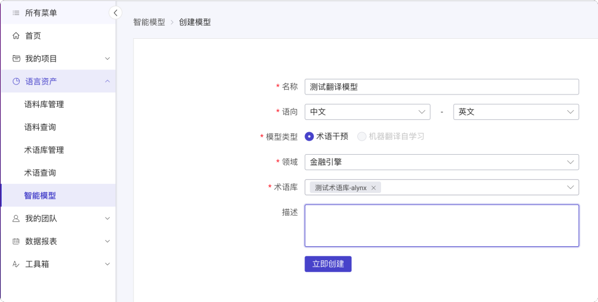Image resolution: width=598 pixels, height=302 pixels.
Task: Remove the 测试术语库-alynx tag
Action: pyautogui.click(x=374, y=188)
